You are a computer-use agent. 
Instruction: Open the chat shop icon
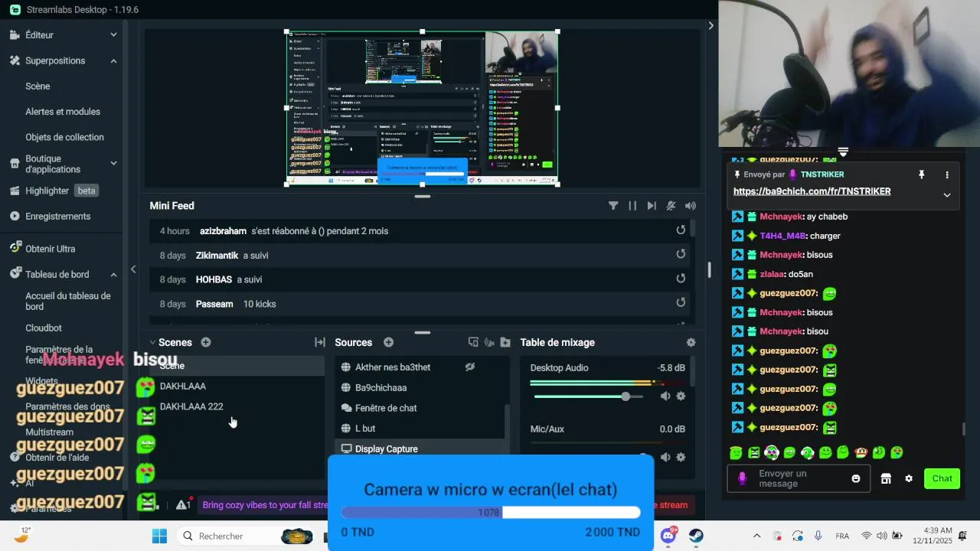tap(886, 479)
